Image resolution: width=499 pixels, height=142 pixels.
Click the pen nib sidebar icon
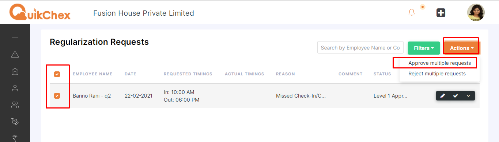(15, 121)
